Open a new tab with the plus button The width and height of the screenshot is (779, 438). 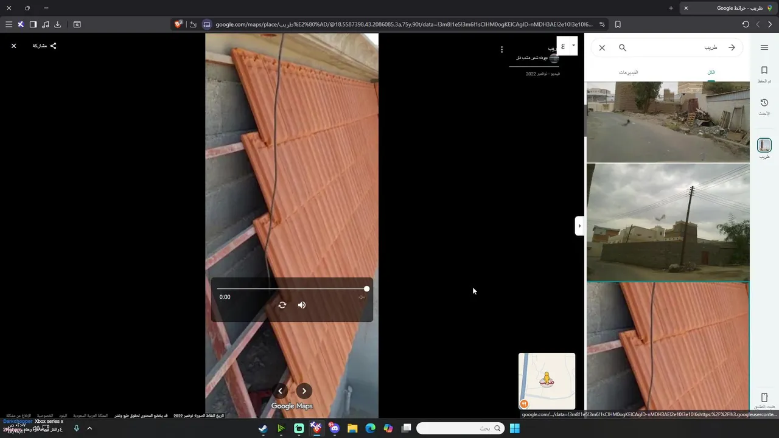pos(671,8)
